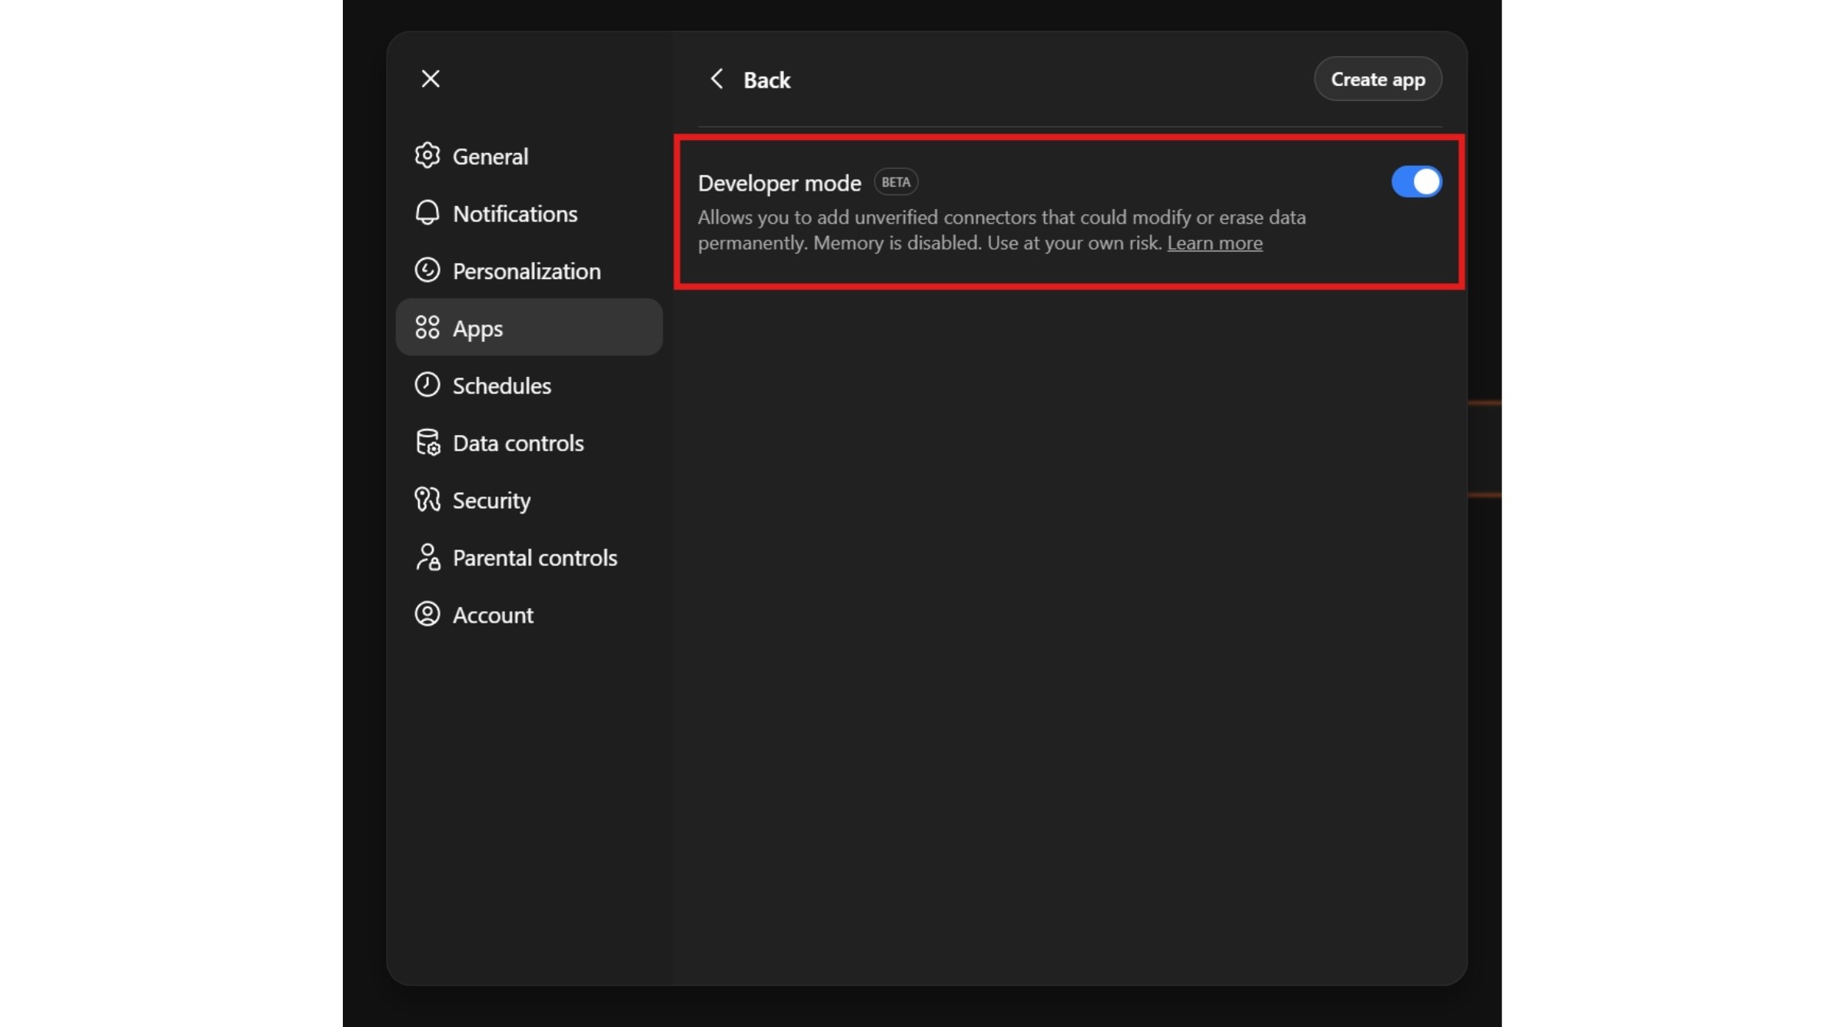Switch to the Data controls section
Screen dimensions: 1845x1027
pyautogui.click(x=517, y=442)
